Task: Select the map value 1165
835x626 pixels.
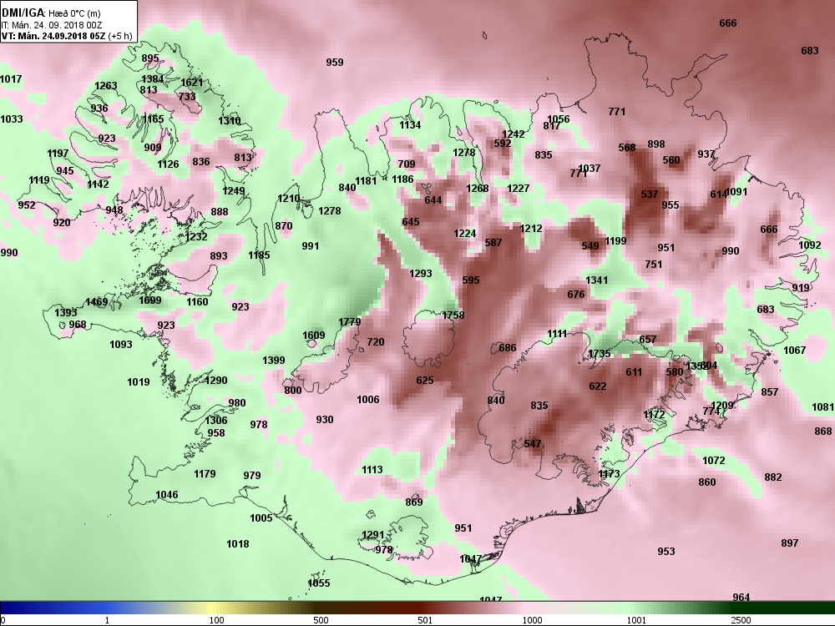Action: [x=153, y=119]
